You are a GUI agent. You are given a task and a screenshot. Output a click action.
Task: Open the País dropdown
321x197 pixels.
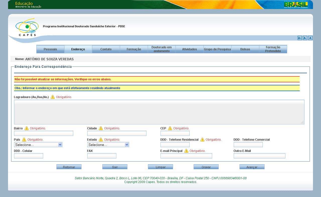pos(38,145)
